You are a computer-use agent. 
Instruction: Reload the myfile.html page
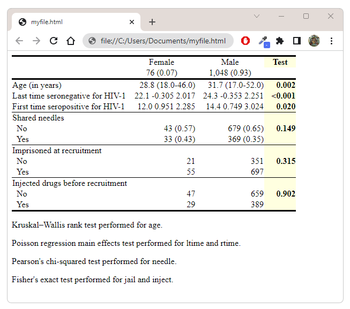54,41
